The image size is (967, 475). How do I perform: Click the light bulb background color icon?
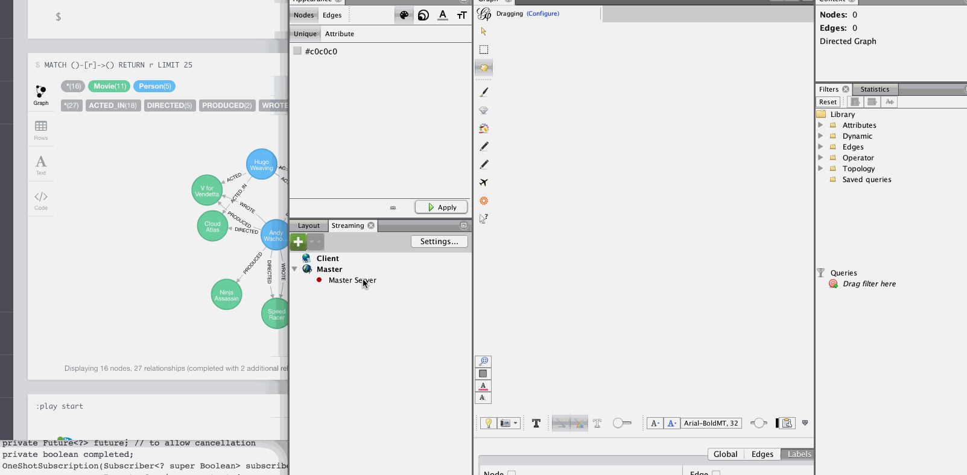point(489,423)
